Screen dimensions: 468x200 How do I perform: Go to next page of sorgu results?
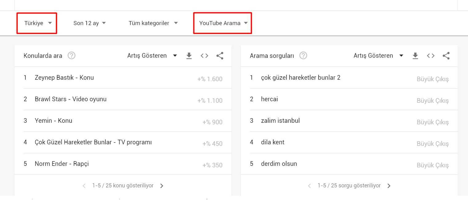[x=389, y=186]
